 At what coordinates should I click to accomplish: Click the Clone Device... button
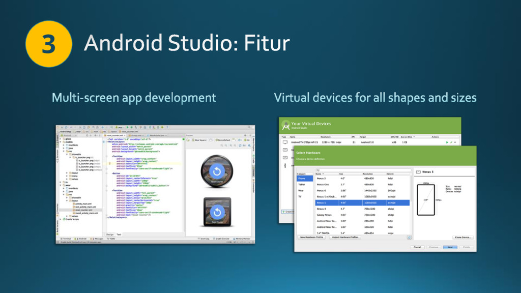pyautogui.click(x=463, y=237)
